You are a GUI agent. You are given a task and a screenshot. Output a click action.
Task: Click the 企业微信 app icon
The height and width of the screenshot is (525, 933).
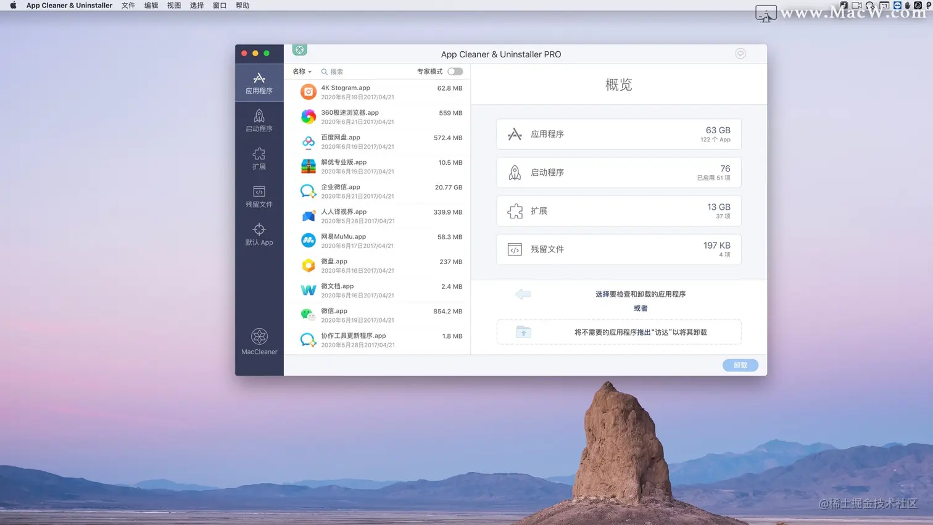pyautogui.click(x=308, y=191)
